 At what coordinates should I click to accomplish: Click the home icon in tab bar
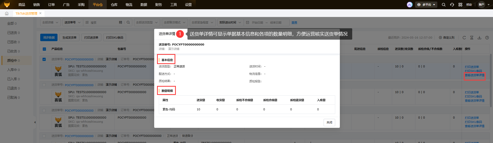(x=7, y=13)
